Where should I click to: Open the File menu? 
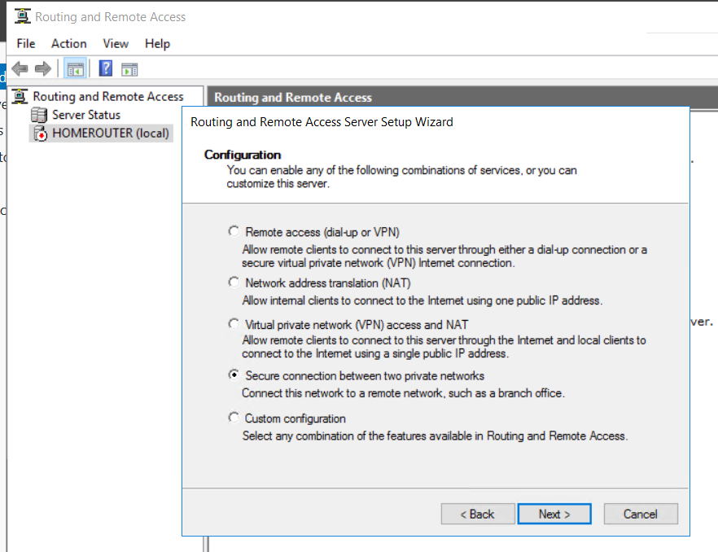(26, 43)
